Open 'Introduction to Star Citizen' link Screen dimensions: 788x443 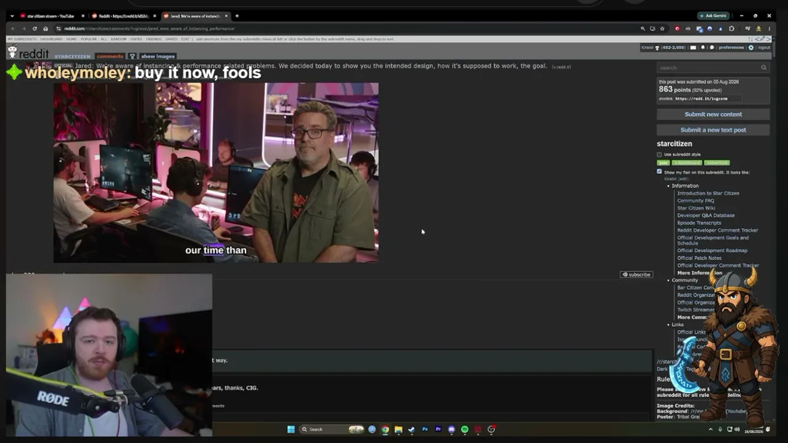point(708,193)
